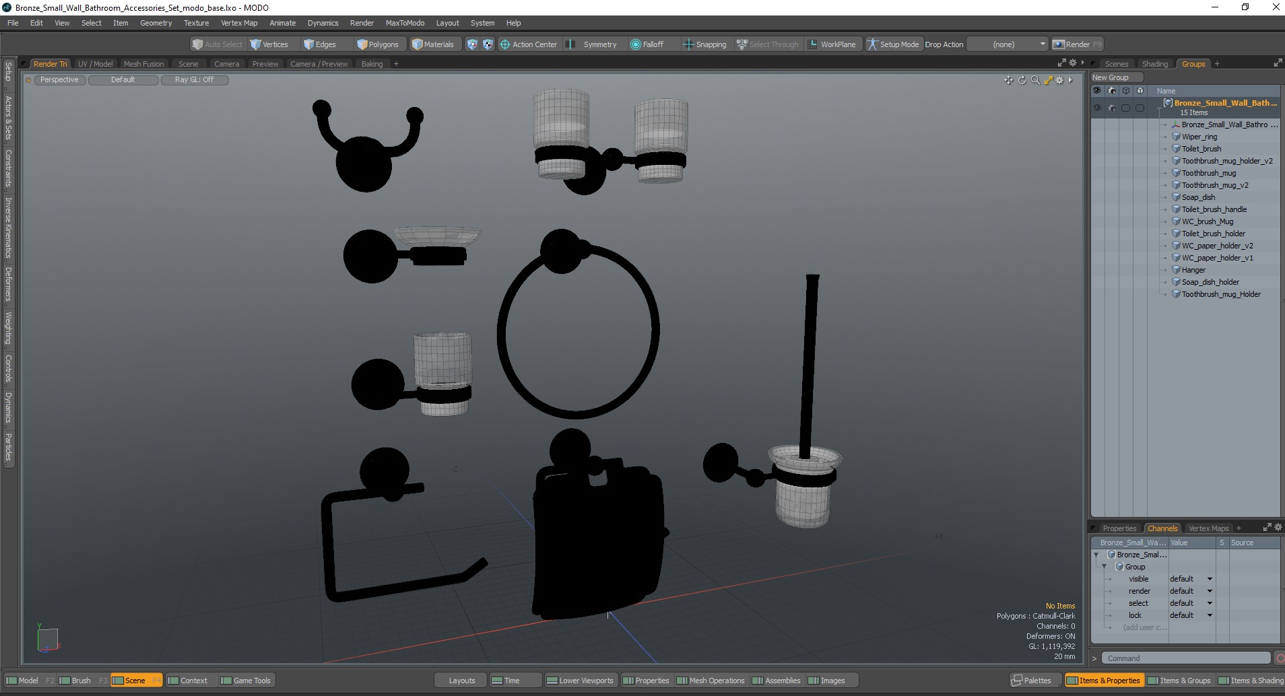Switch to the Scenes tab

click(1116, 64)
